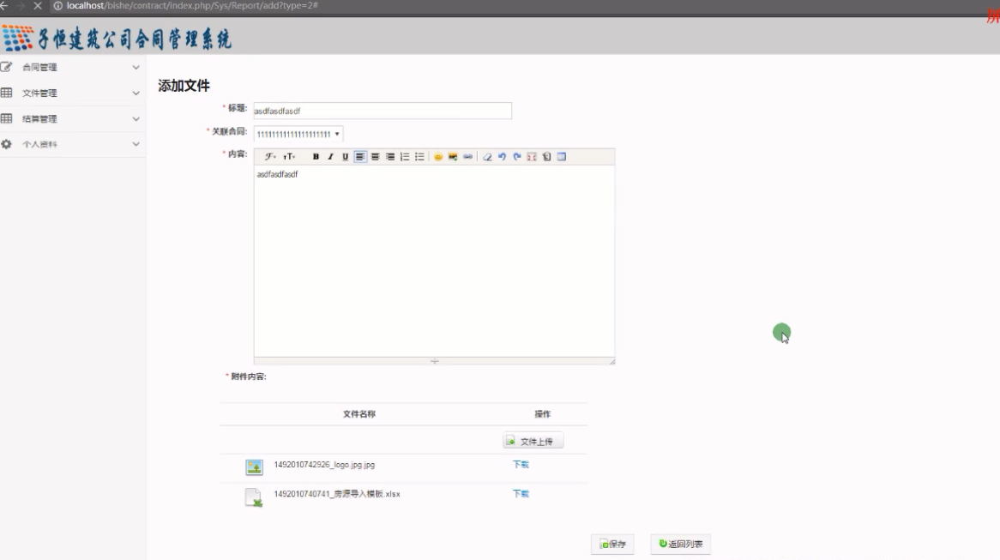Toggle center text alignment
The height and width of the screenshot is (560, 1000).
[375, 157]
